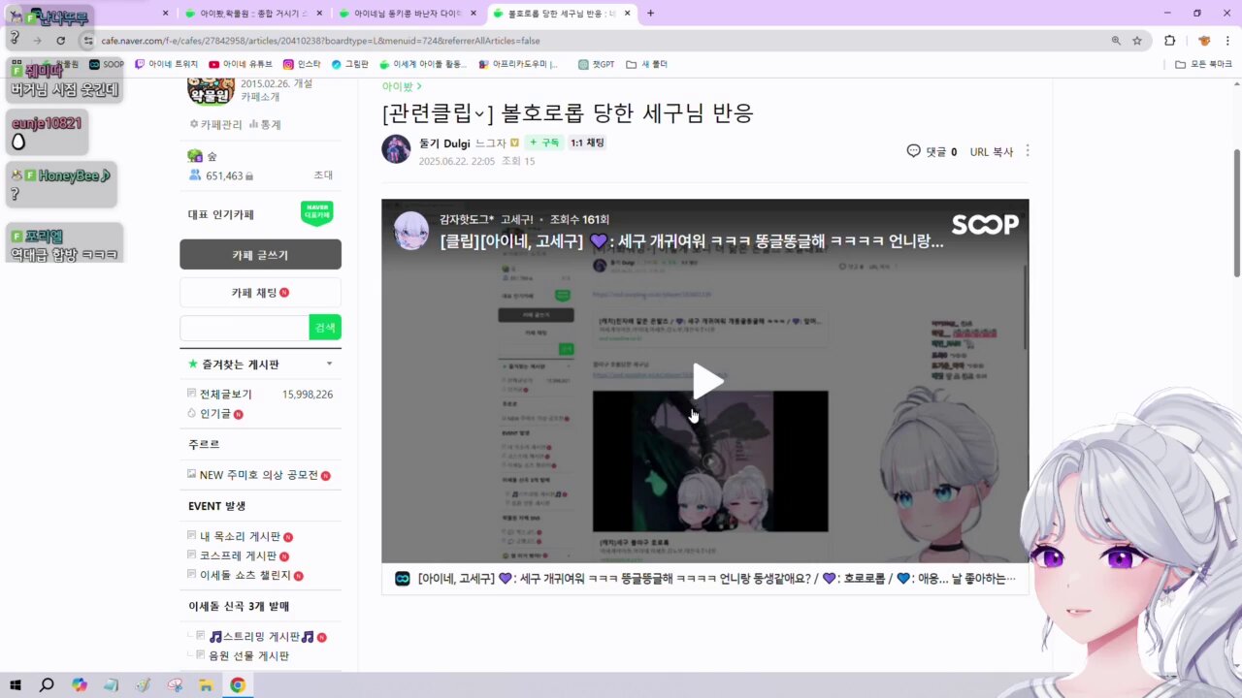This screenshot has height=698, width=1242.
Task: Expand the 관련클립 category dropdown in title
Action: 479,113
